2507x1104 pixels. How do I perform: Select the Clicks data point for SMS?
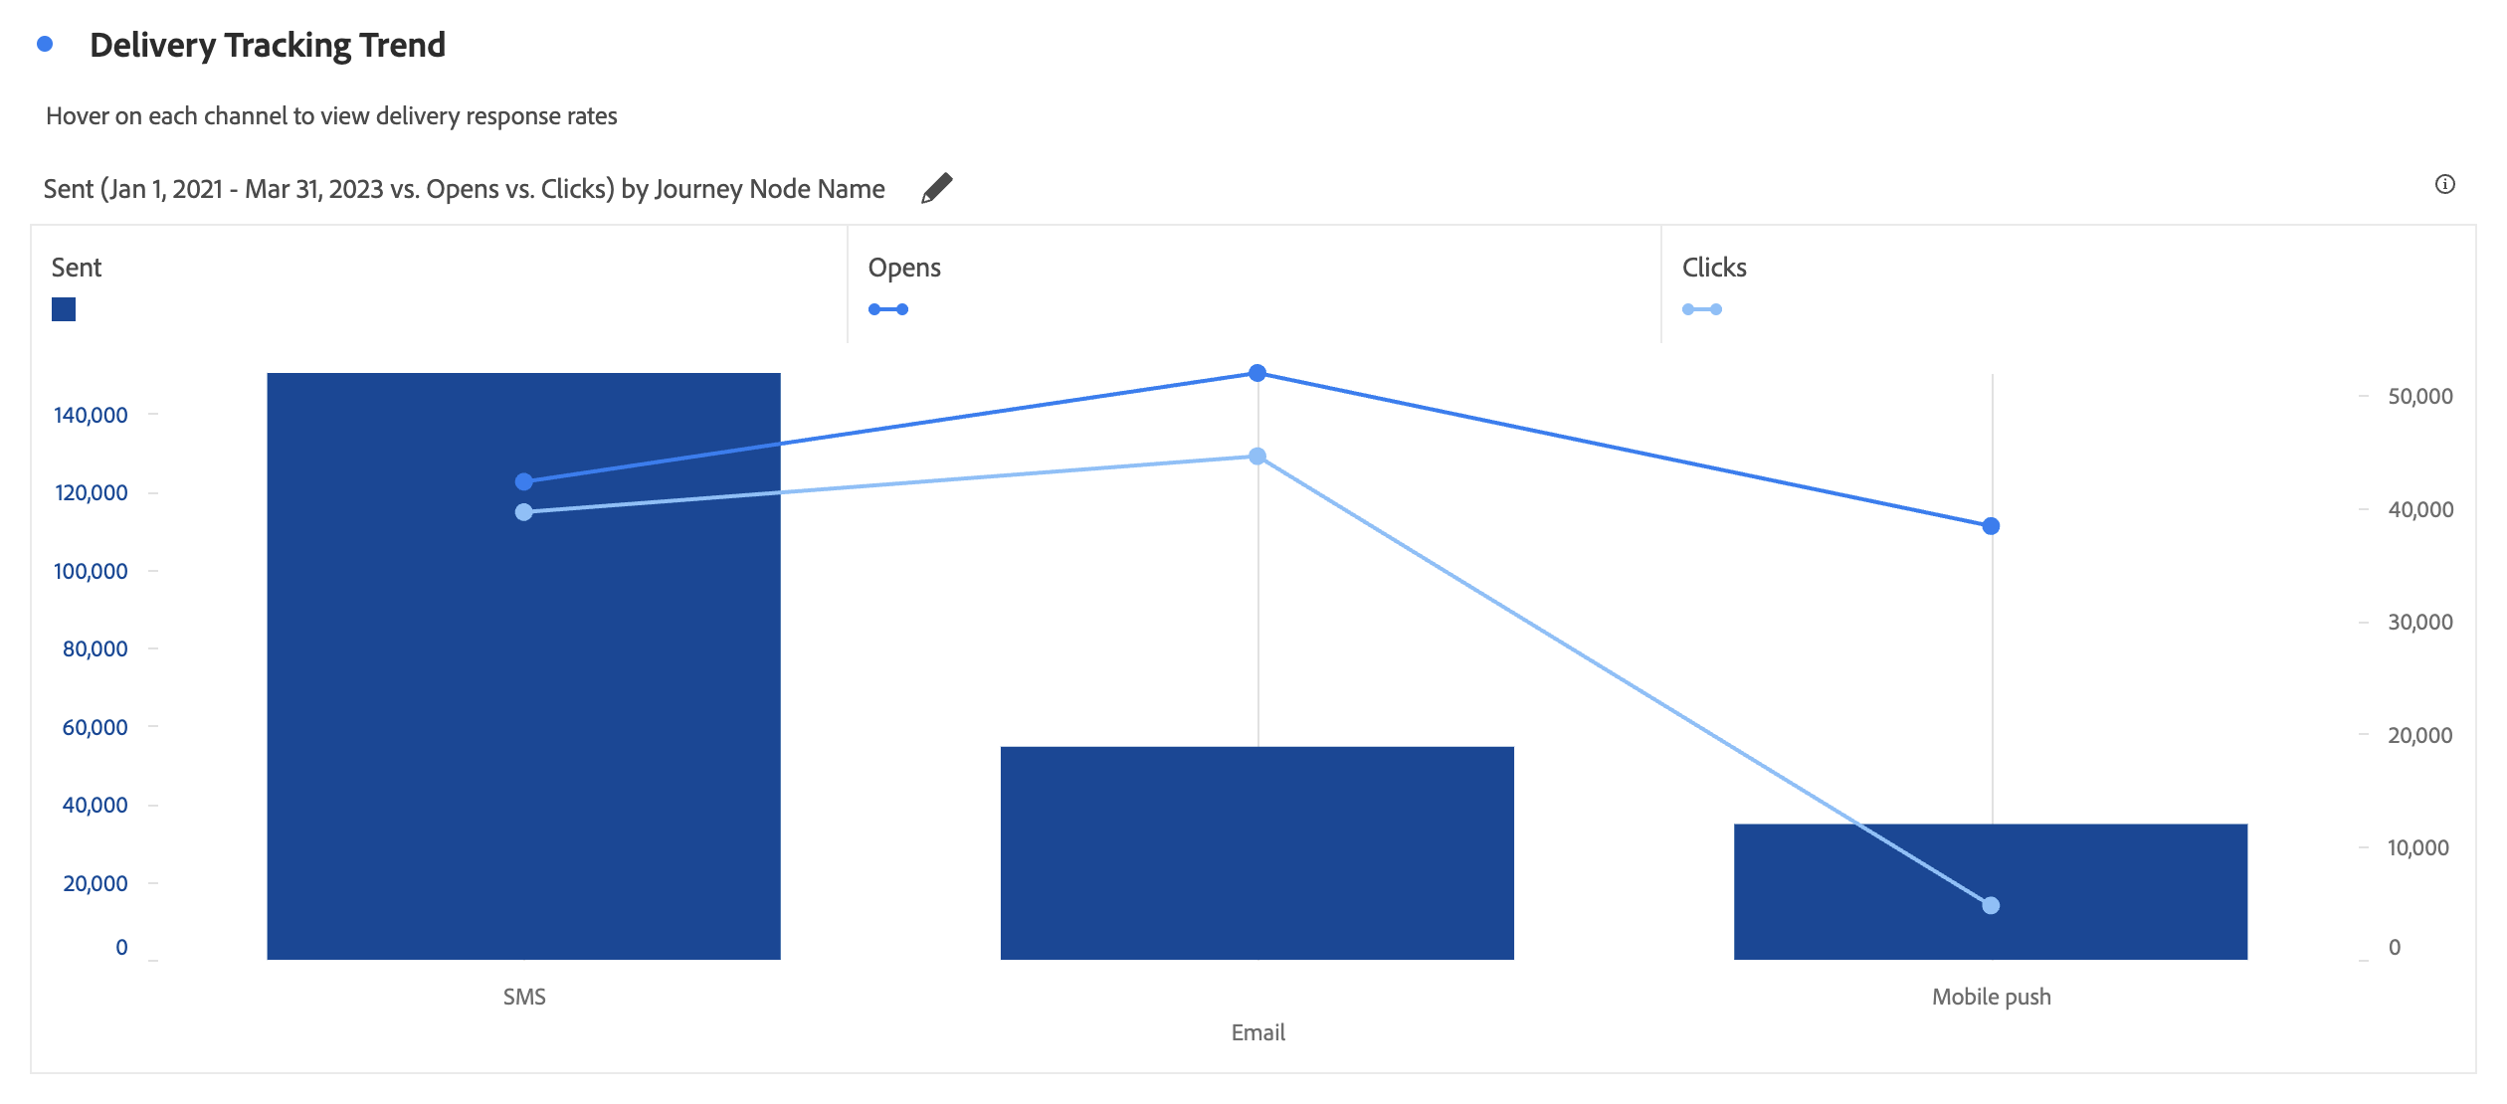pyautogui.click(x=524, y=512)
